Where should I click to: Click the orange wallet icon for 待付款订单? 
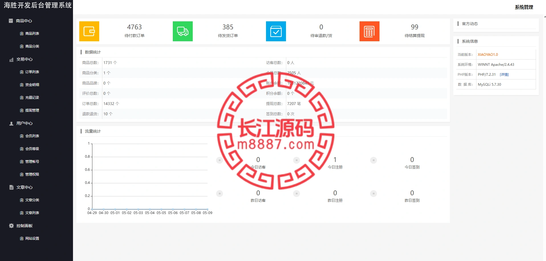tap(89, 31)
